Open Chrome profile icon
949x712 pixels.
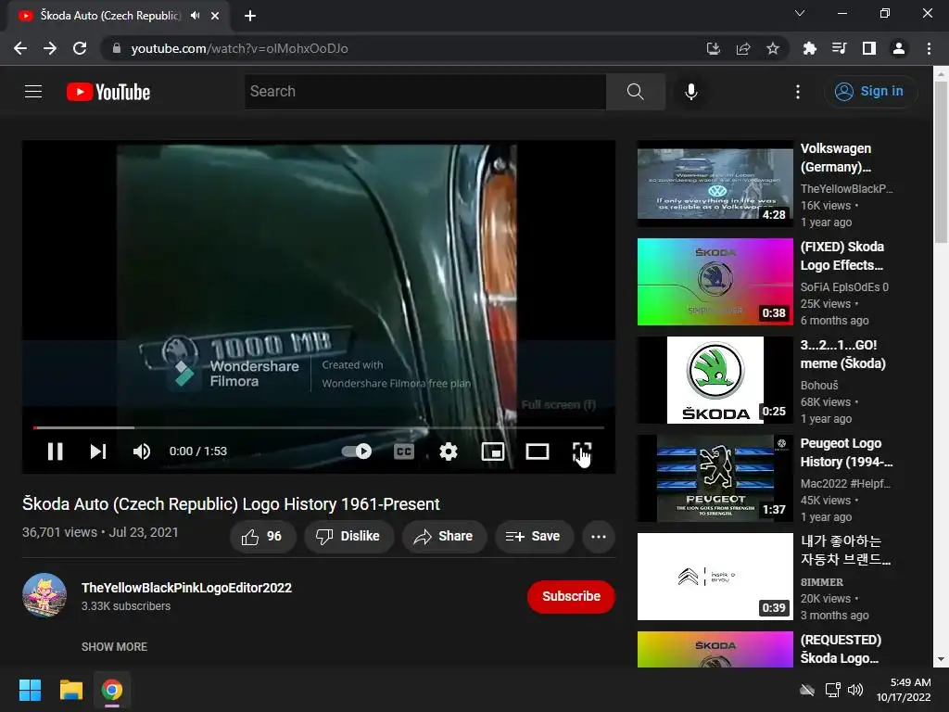click(899, 48)
